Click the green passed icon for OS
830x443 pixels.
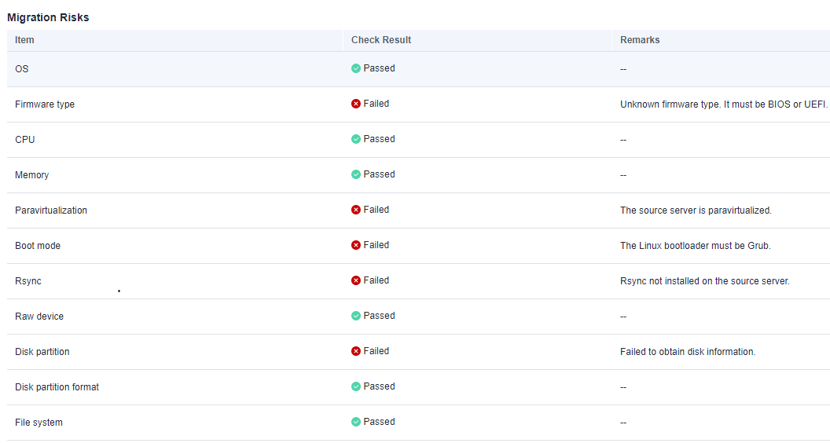click(x=356, y=68)
